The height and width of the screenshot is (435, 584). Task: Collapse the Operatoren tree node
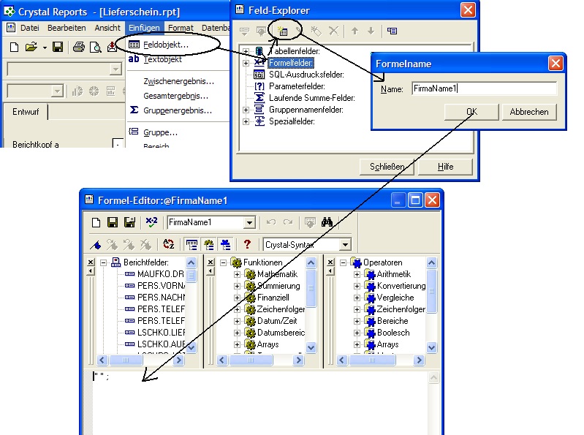click(x=343, y=262)
